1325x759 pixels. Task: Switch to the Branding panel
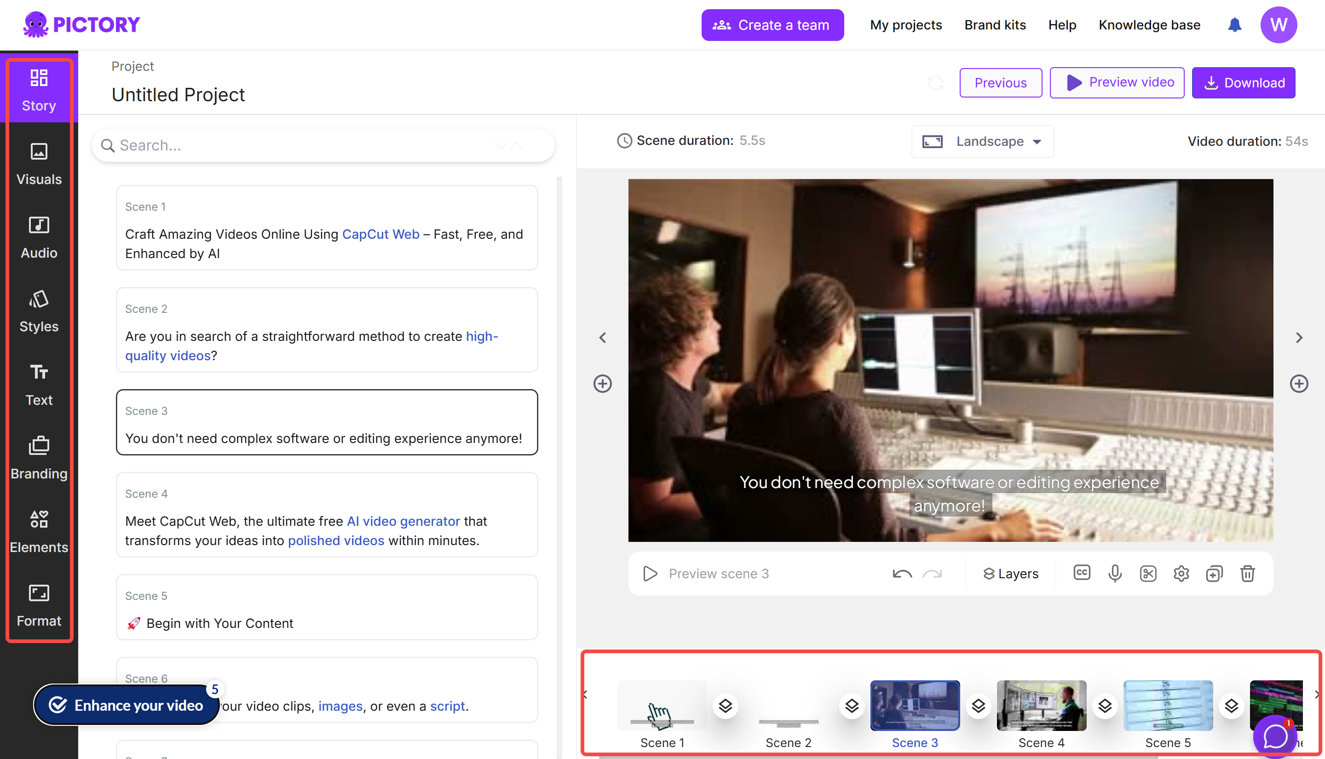tap(39, 457)
